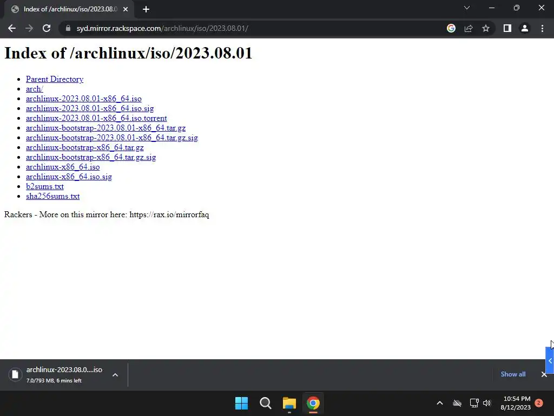
Task: Download archlinux-bootstrap-x86_64.tar.gz
Action: coord(85,147)
